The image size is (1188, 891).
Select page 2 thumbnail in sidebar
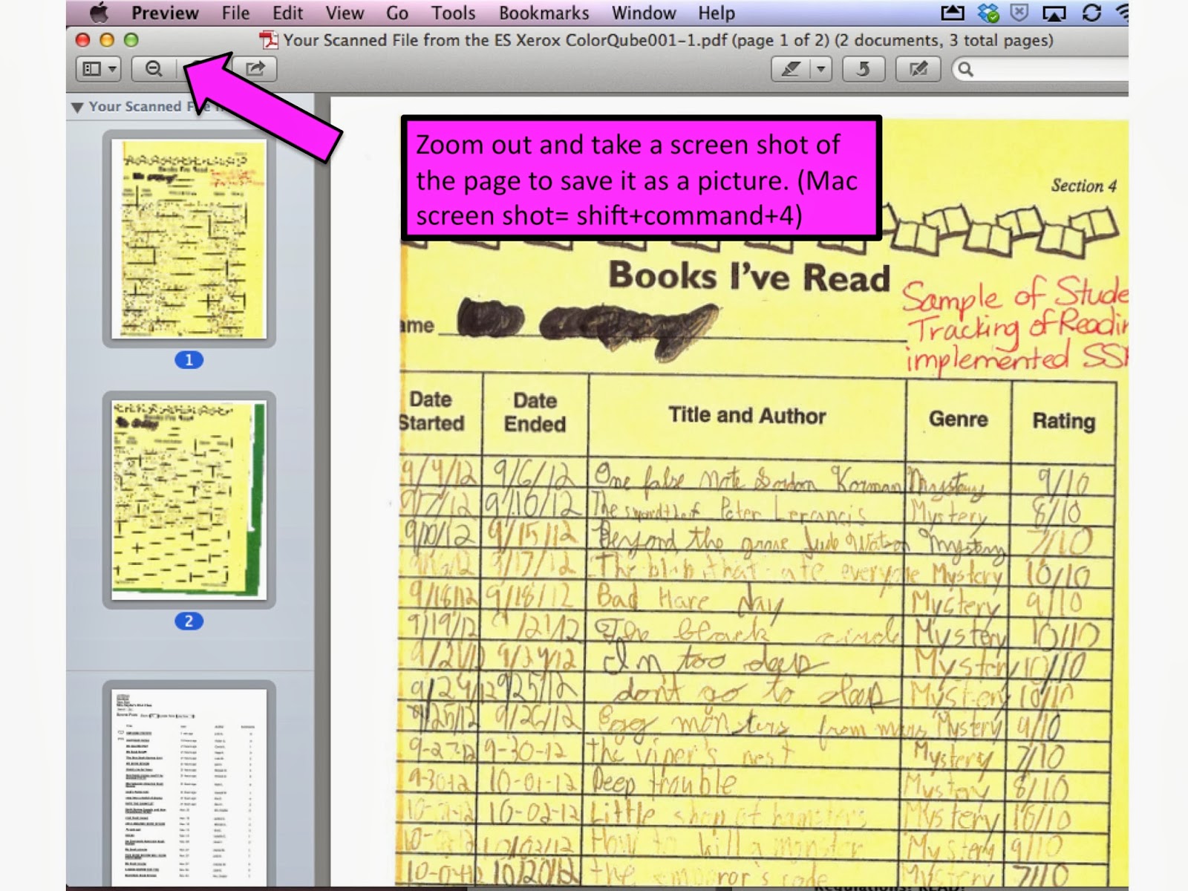point(189,500)
